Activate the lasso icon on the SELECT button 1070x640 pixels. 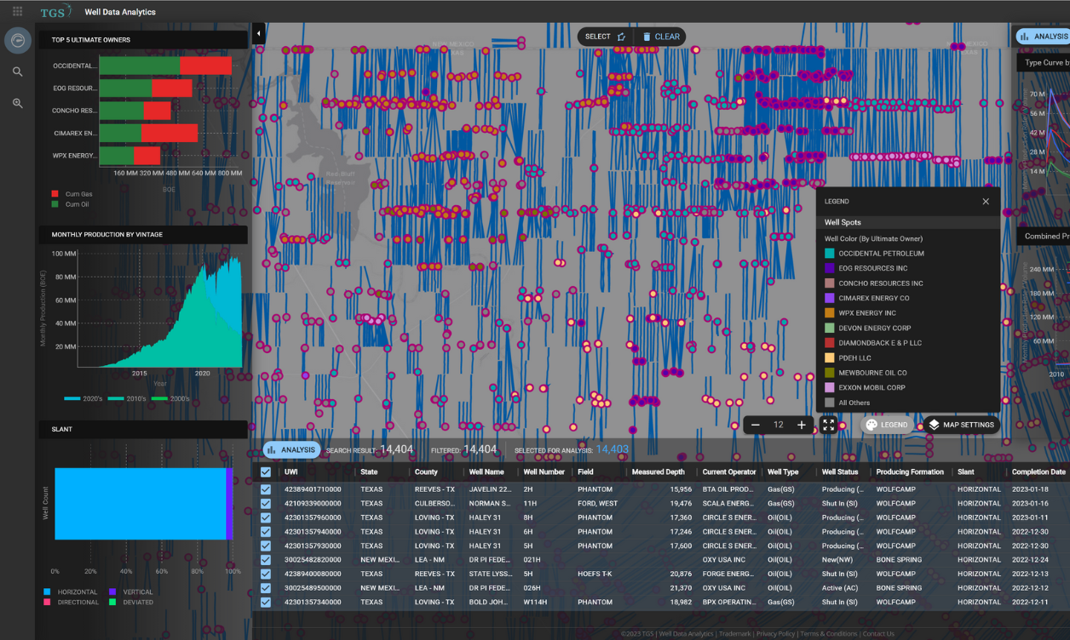point(619,37)
